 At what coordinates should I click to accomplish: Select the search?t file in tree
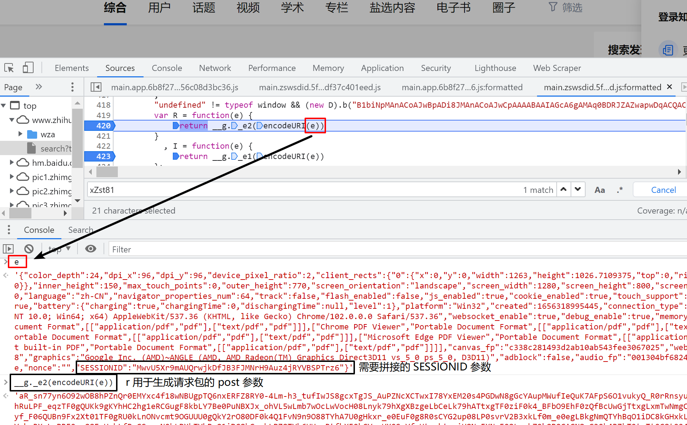[x=55, y=148]
